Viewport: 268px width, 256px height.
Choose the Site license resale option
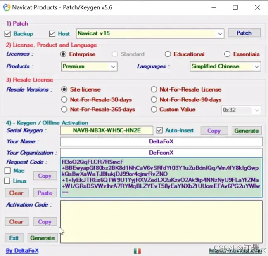click(64, 89)
